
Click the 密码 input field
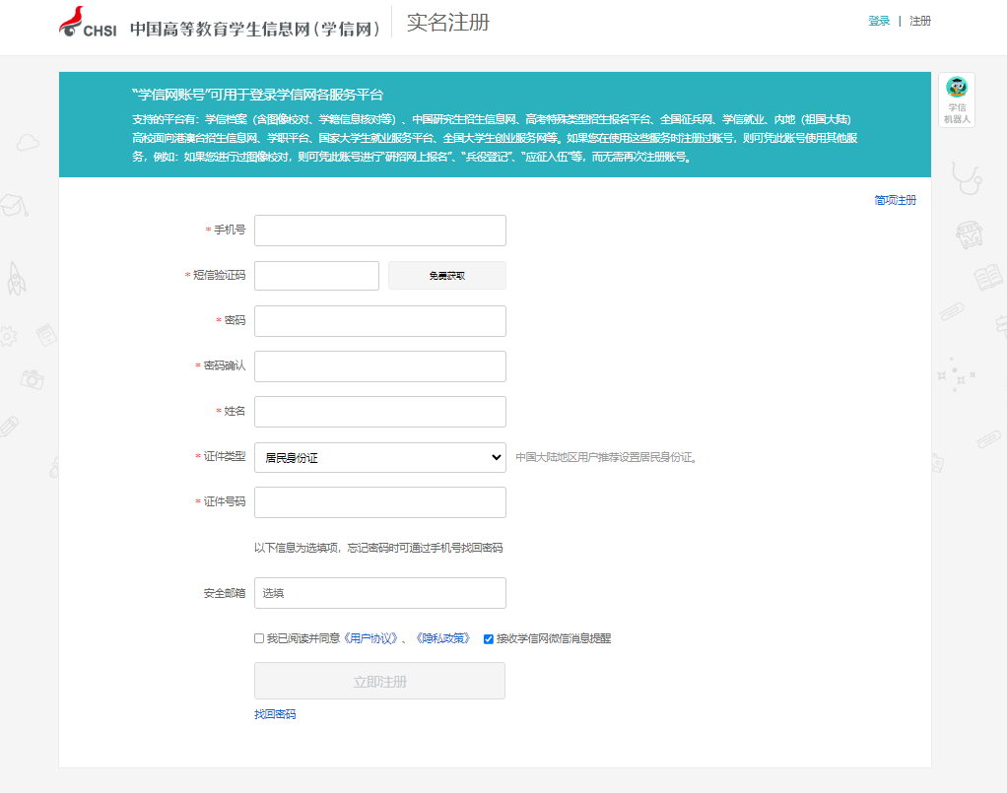pos(379,320)
